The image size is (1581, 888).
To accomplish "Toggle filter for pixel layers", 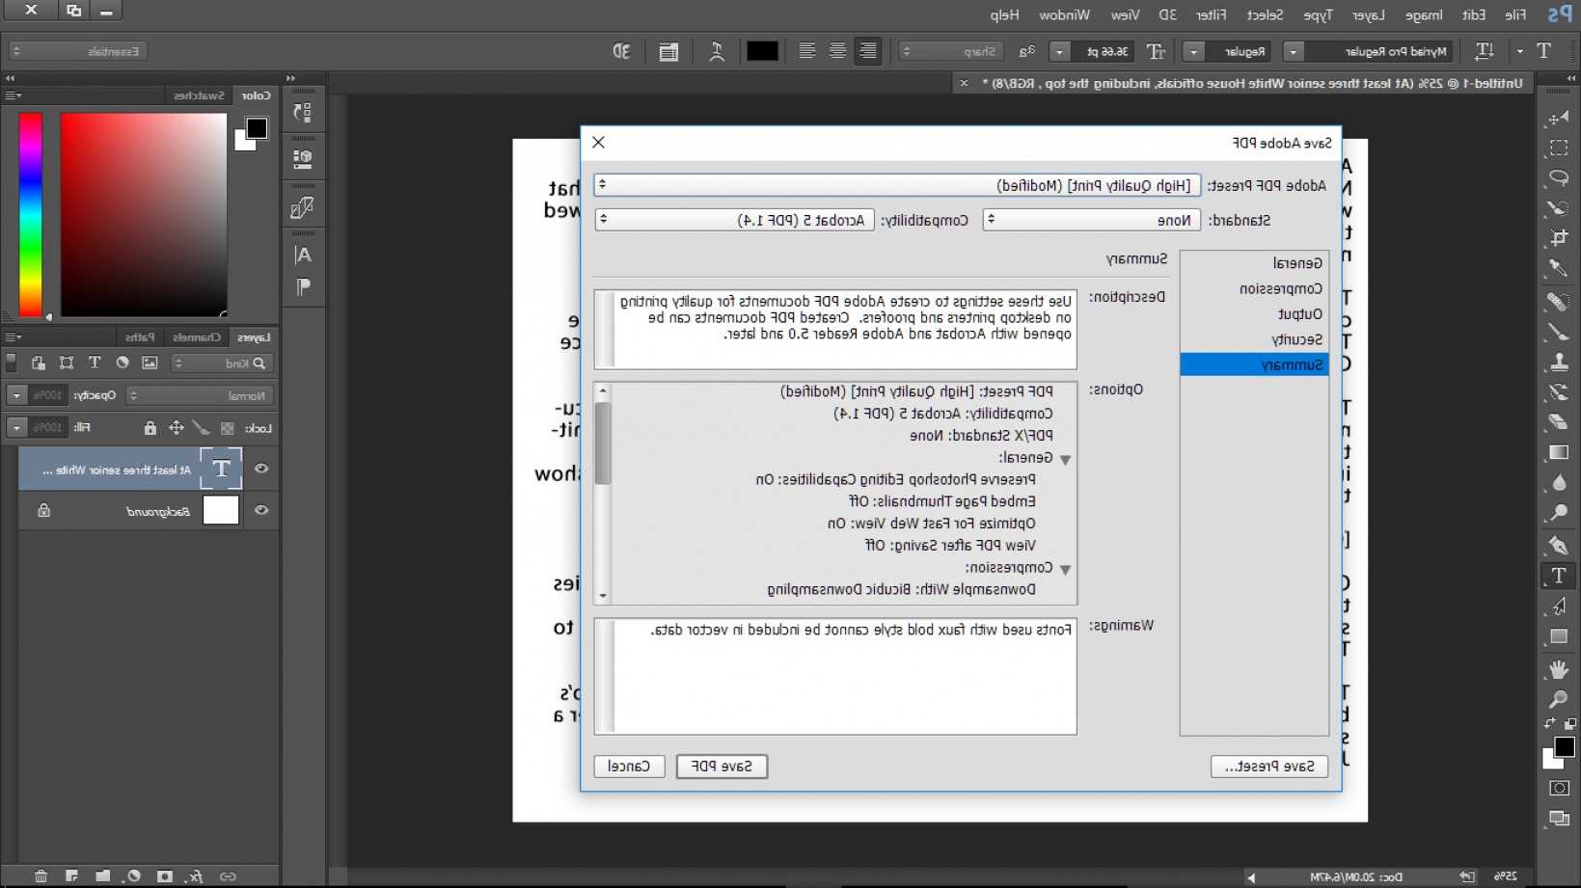I will (x=150, y=363).
